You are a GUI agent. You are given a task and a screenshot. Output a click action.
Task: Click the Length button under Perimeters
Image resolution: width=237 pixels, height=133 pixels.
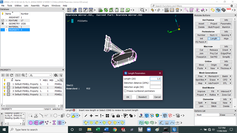214,38
